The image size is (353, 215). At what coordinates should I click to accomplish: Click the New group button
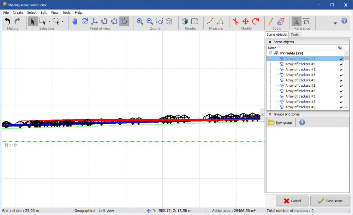point(280,123)
